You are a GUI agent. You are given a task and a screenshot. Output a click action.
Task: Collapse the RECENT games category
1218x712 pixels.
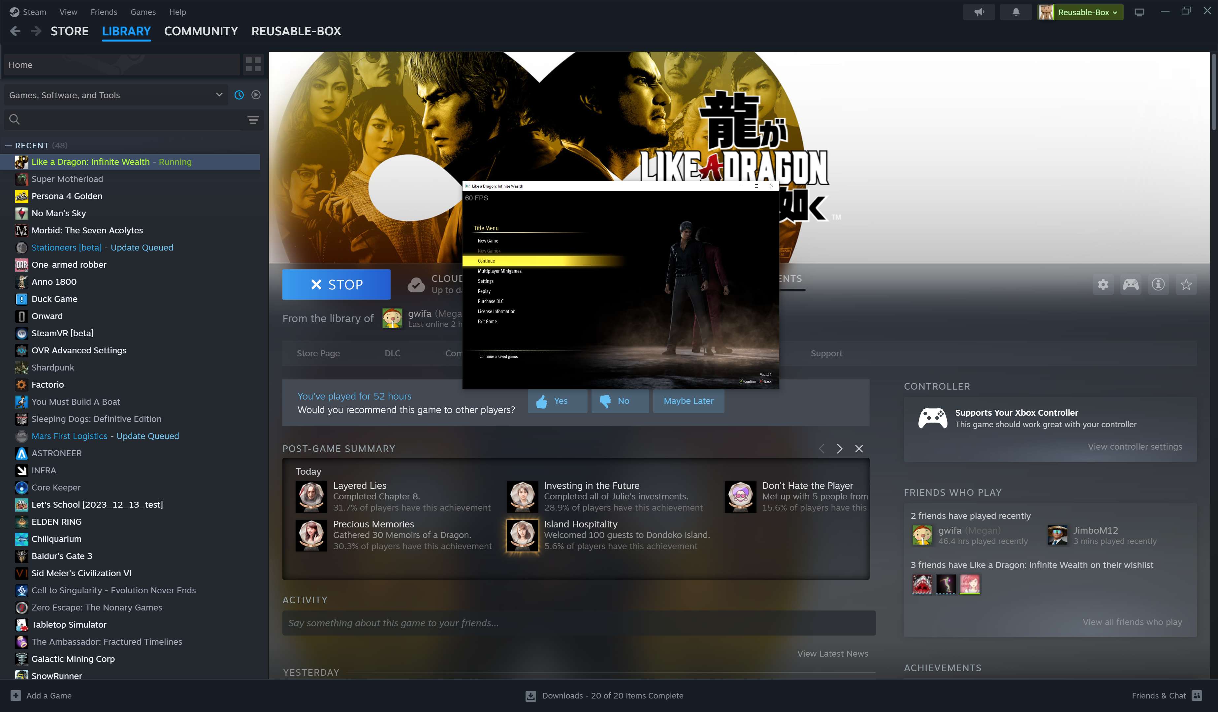(x=8, y=145)
